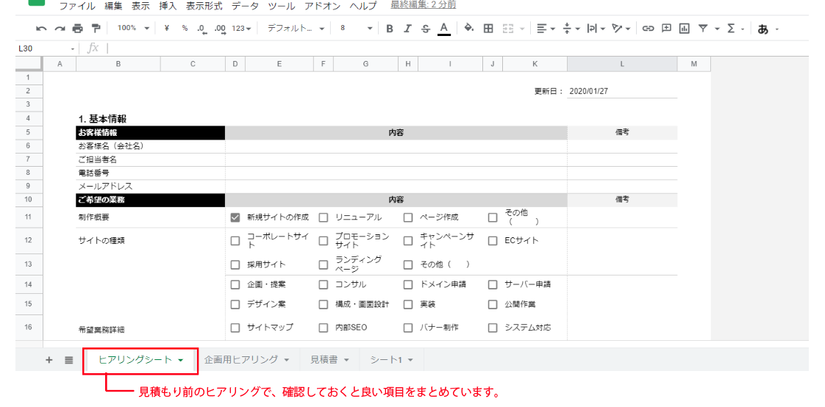Click the undo arrow icon

pos(41,29)
